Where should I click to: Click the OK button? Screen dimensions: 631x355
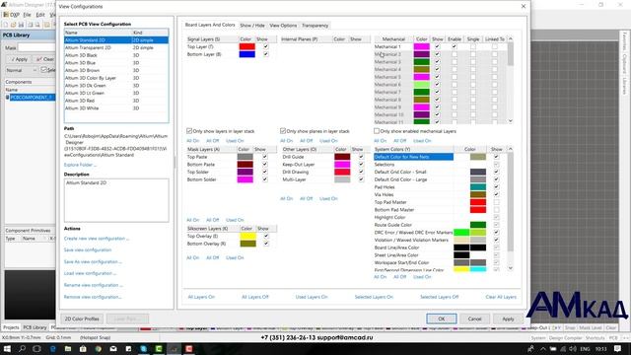[442, 319]
